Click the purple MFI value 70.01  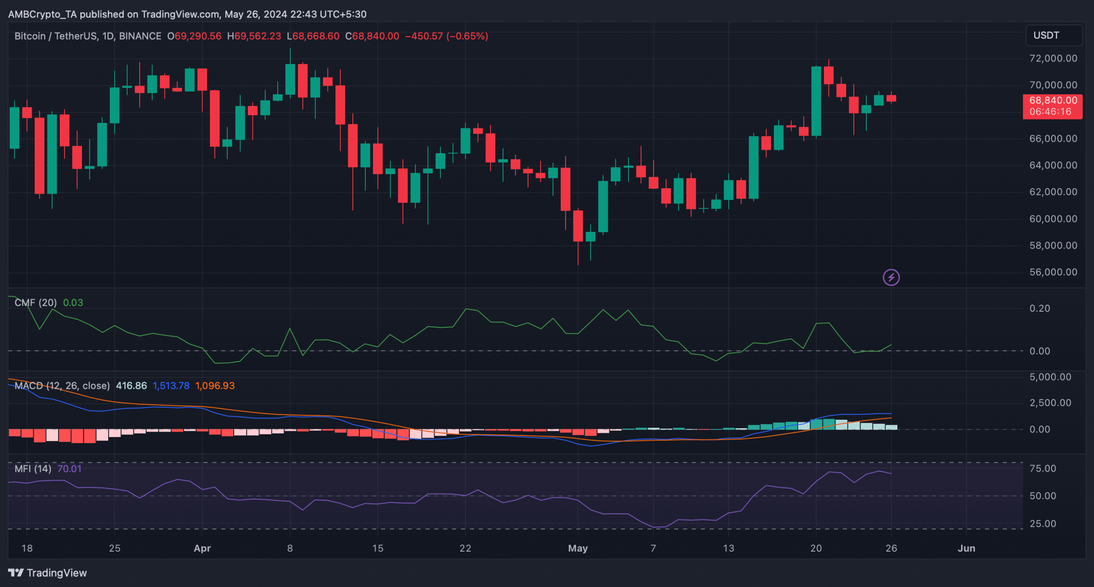tap(70, 469)
